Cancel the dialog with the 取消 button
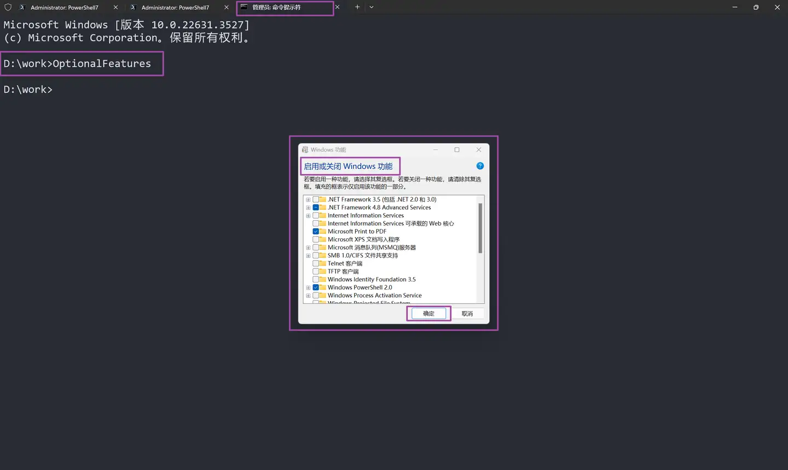This screenshot has width=788, height=470. (467, 314)
